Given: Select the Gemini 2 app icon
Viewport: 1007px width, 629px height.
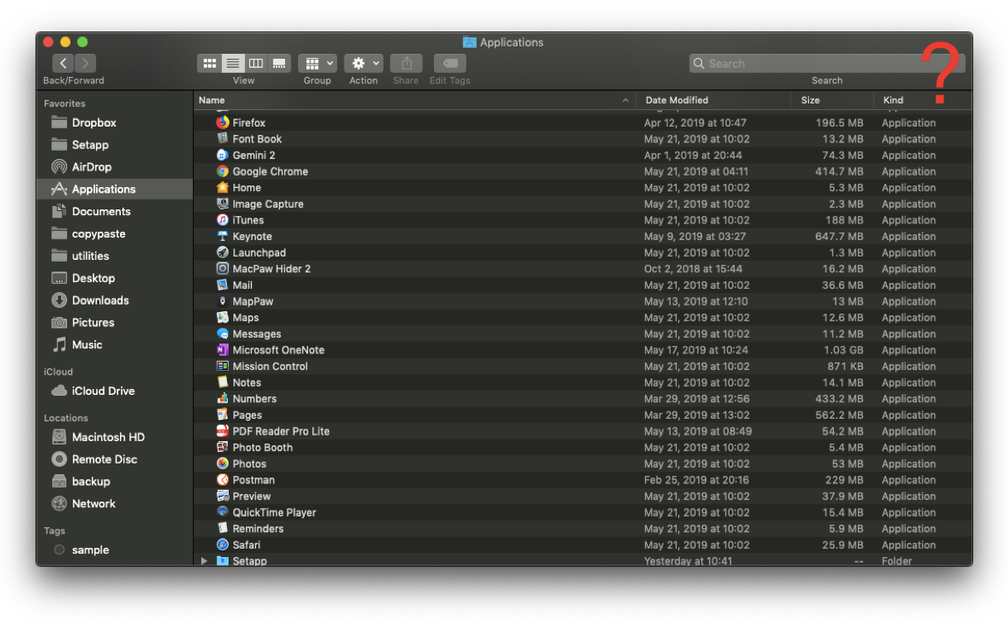Looking at the screenshot, I should point(223,155).
